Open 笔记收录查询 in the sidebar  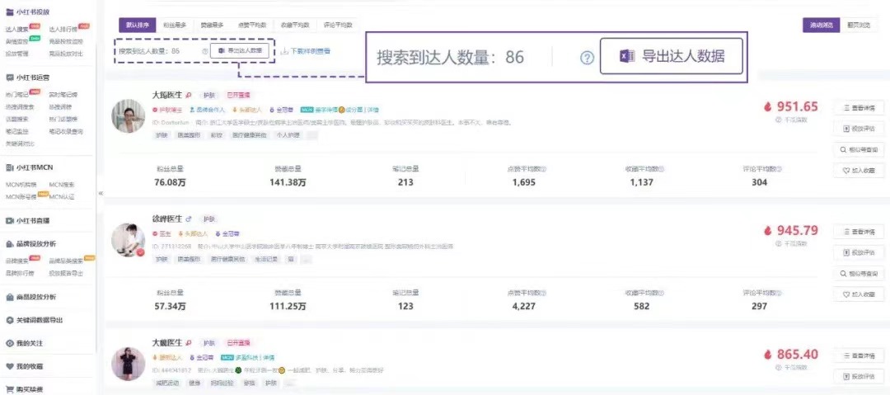pyautogui.click(x=66, y=131)
